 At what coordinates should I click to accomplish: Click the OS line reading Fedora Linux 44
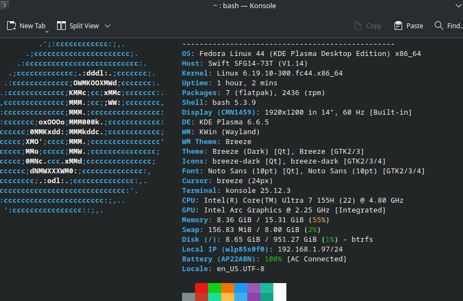301,54
